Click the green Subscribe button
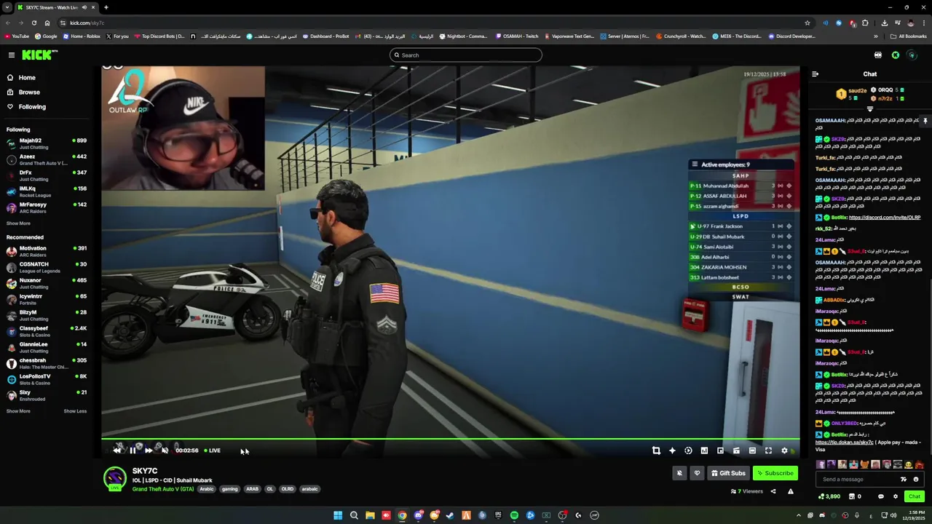 [x=775, y=473]
